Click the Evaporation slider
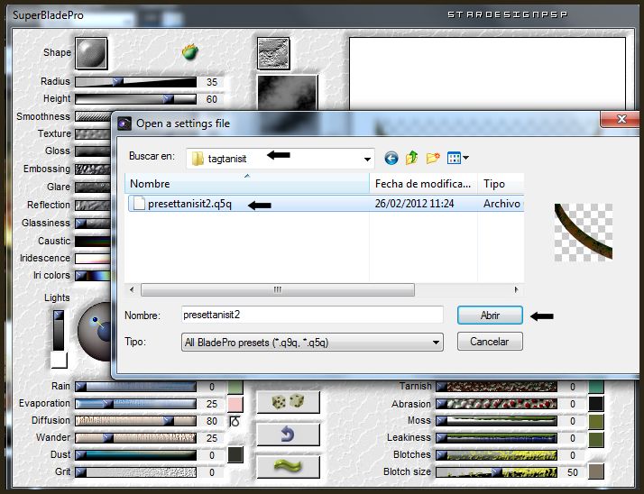 click(135, 404)
